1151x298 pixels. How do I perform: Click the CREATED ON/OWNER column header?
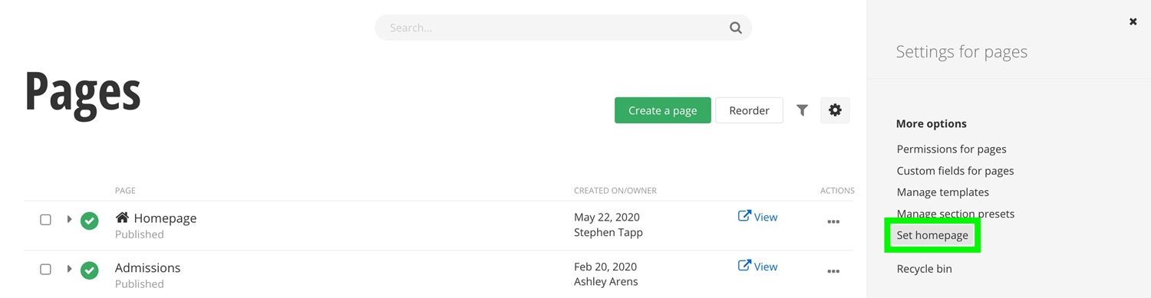(615, 191)
